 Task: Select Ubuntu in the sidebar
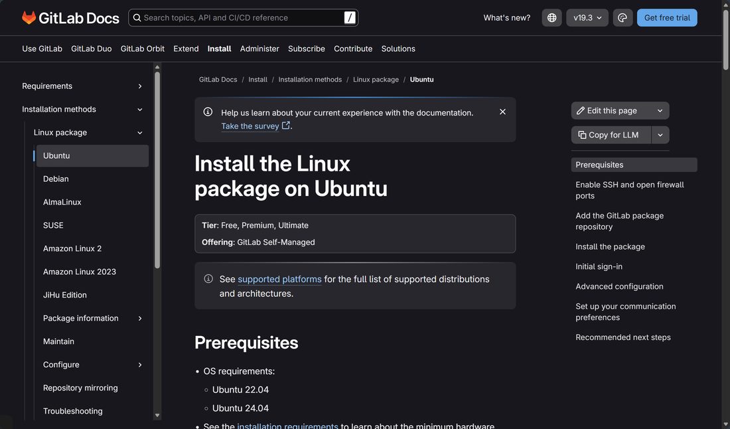point(92,155)
